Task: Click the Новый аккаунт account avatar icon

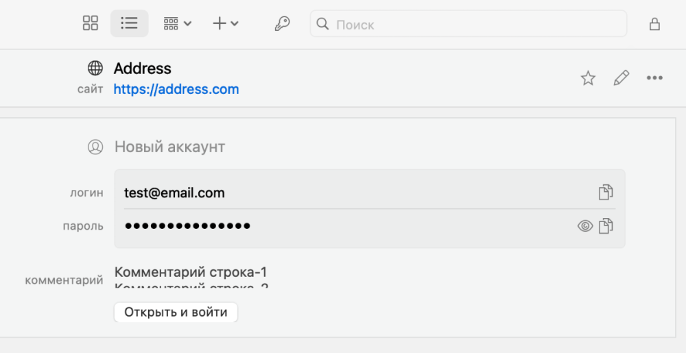Action: 95,147
